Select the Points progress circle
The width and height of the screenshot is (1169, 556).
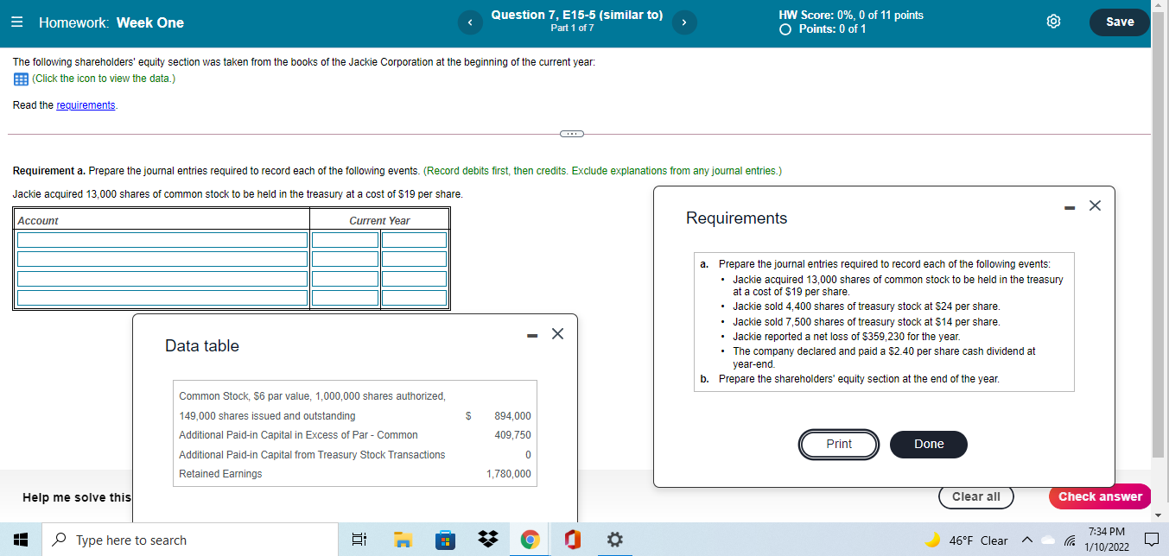[785, 27]
